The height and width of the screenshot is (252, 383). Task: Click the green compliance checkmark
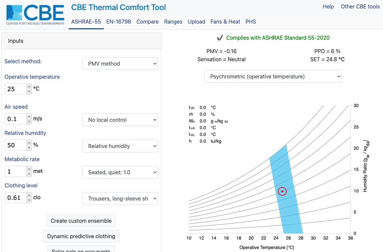(220, 37)
